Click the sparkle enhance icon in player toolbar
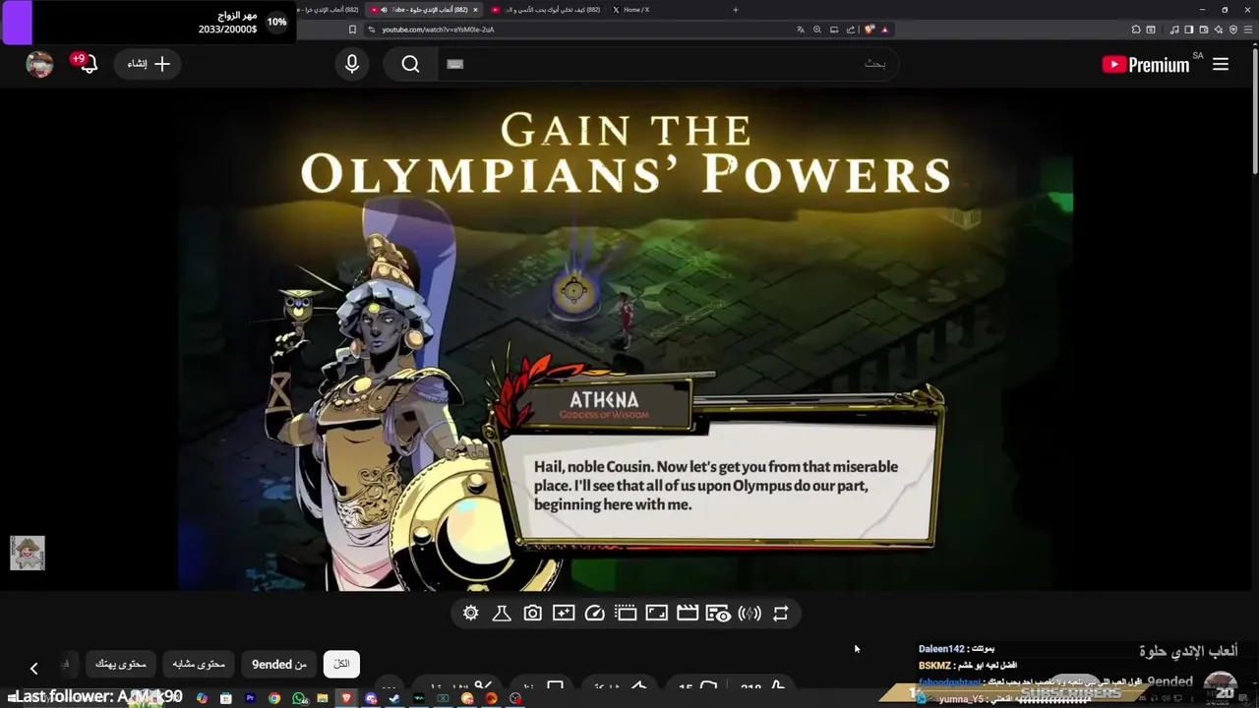1259x708 pixels. 564,614
